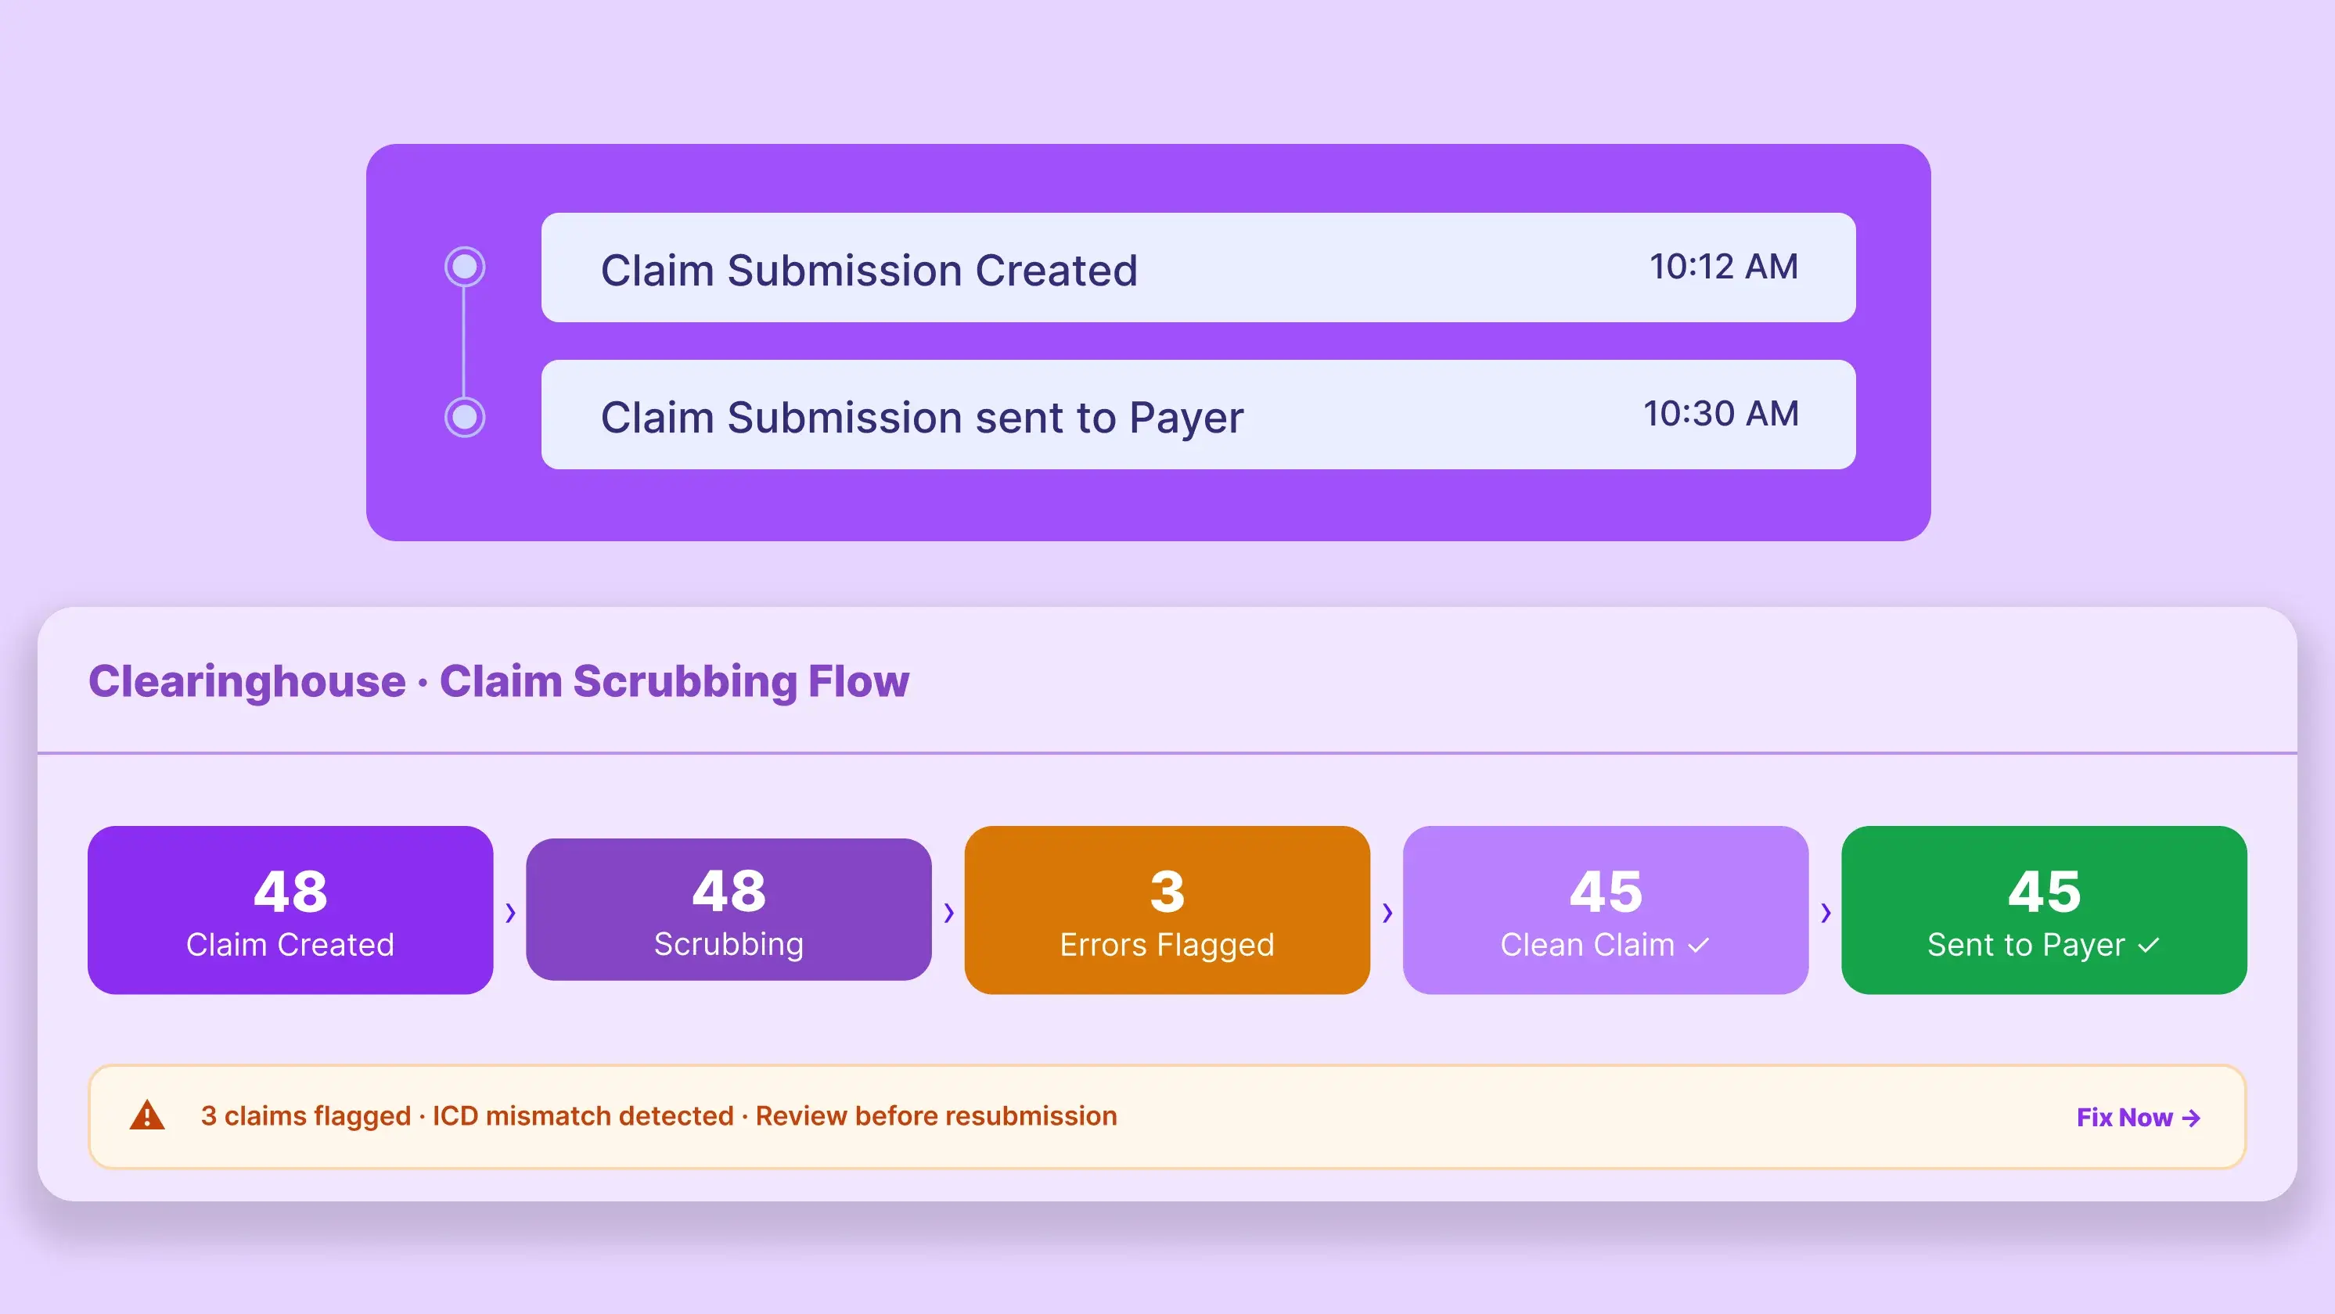Click chevron between Errors Flagged and Clean Claim
Viewport: 2335px width, 1314px height.
click(x=1387, y=912)
